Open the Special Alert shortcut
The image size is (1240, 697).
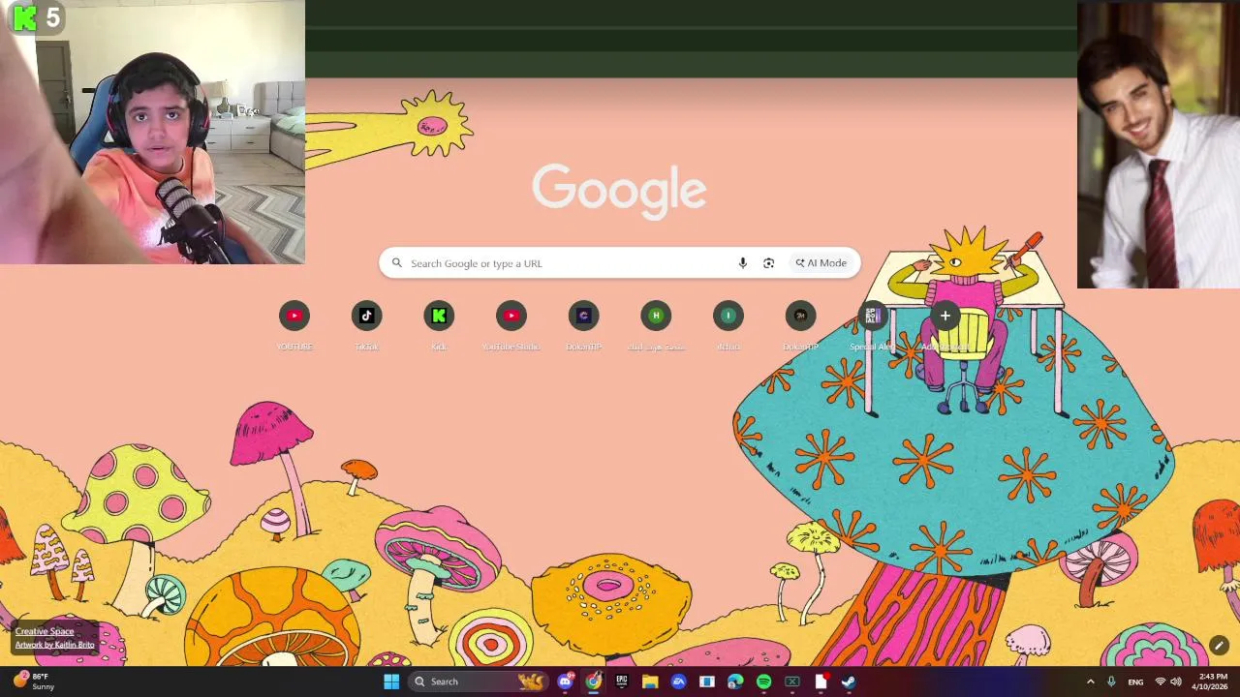click(x=872, y=325)
